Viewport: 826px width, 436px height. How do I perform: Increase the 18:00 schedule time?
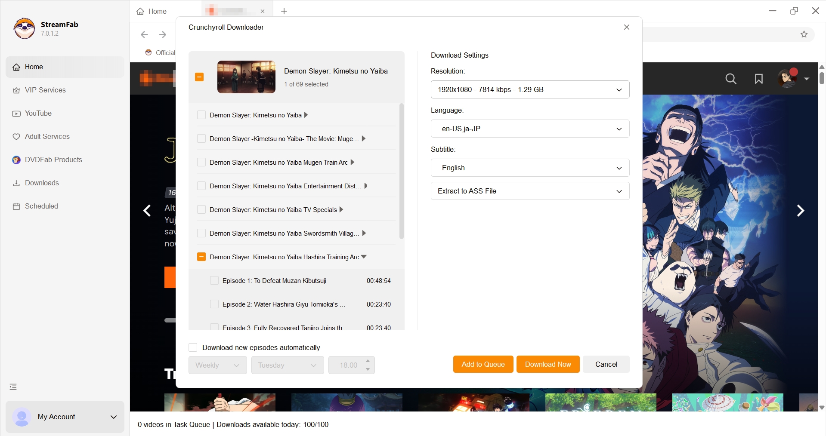coord(367,362)
